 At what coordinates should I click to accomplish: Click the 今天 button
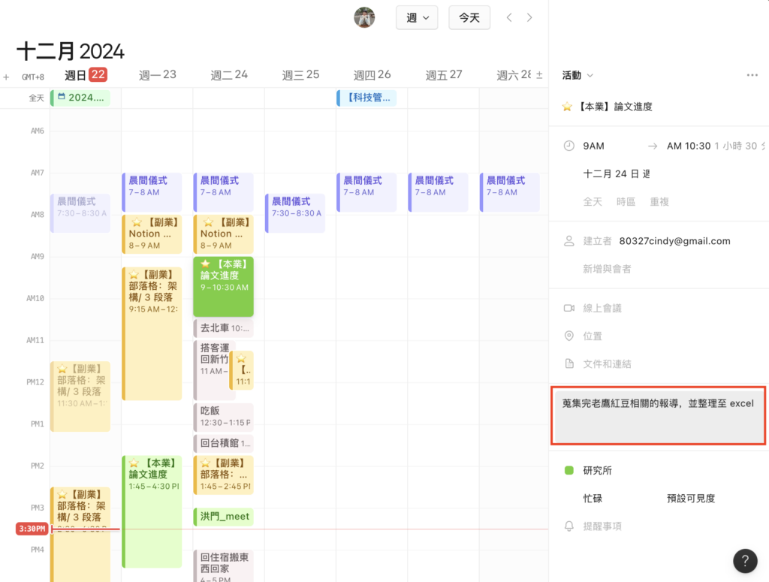(469, 17)
